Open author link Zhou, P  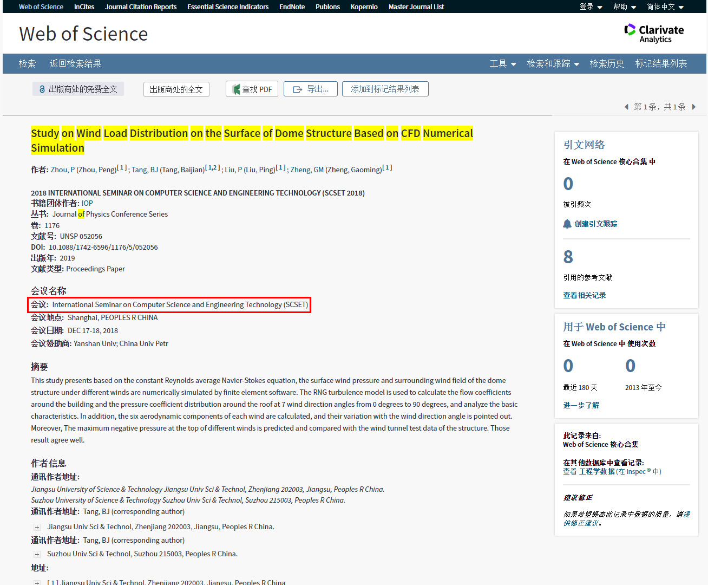[63, 170]
